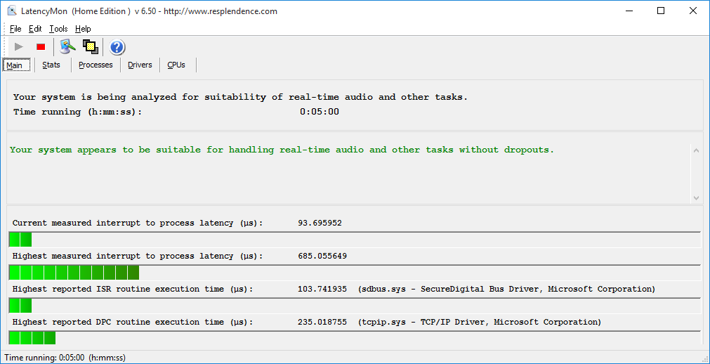Click the computer with pencil toolbar icon
Viewport: 710px width, 364px height.
(67, 47)
